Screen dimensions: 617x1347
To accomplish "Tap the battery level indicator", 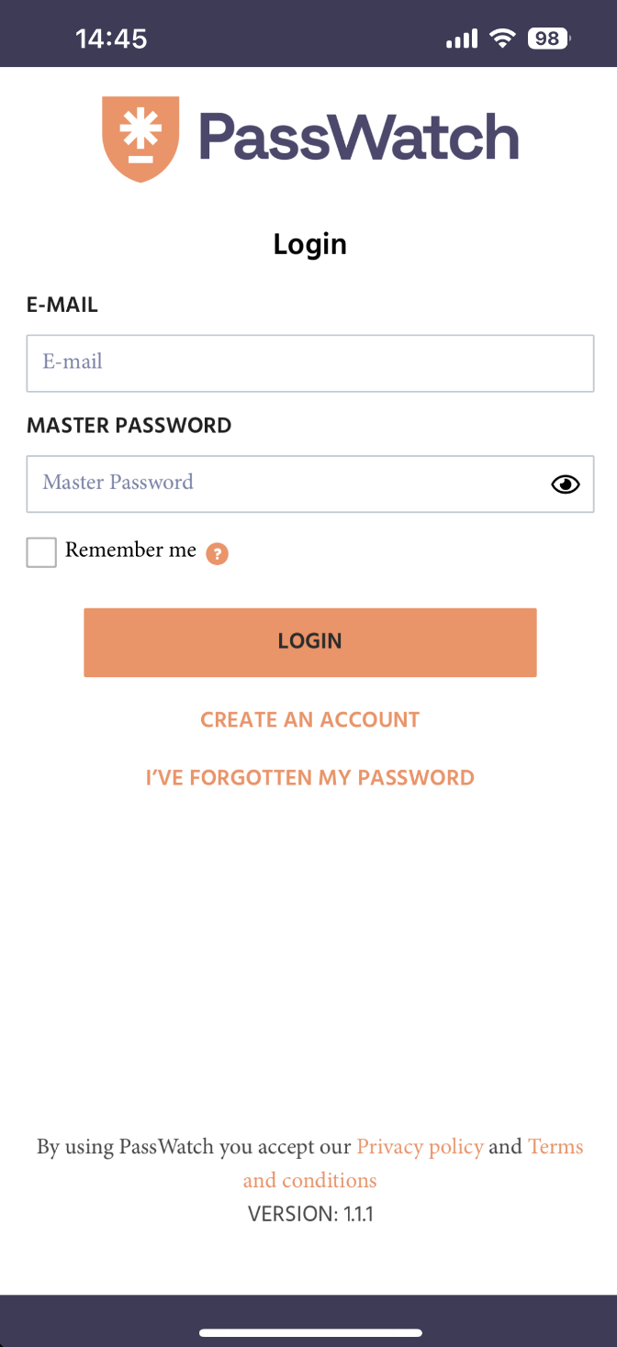I will coord(549,39).
